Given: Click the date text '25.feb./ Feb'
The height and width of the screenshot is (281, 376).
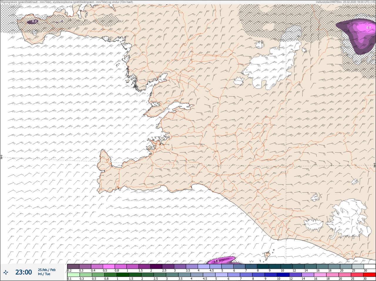Looking at the screenshot, I should click(x=46, y=270).
